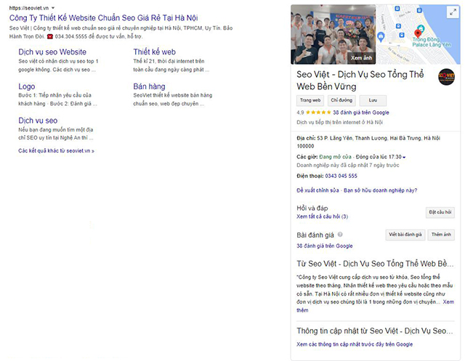Open the Logo sitelink
465x361 pixels.
27,86
